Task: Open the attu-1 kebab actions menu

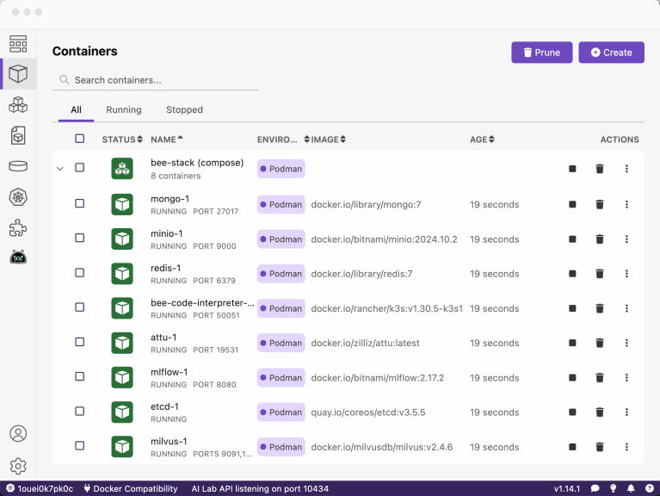Action: (x=626, y=343)
